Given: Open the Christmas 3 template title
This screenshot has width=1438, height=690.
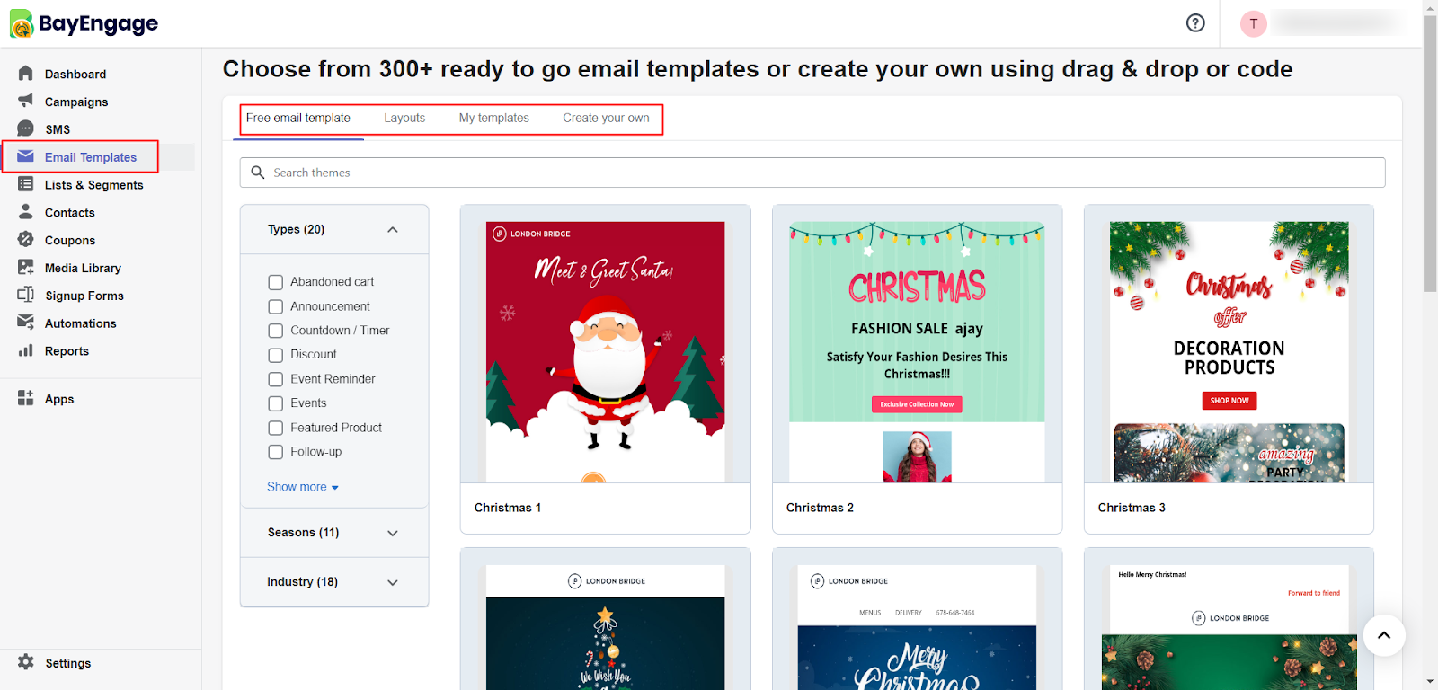Looking at the screenshot, I should (x=1132, y=508).
